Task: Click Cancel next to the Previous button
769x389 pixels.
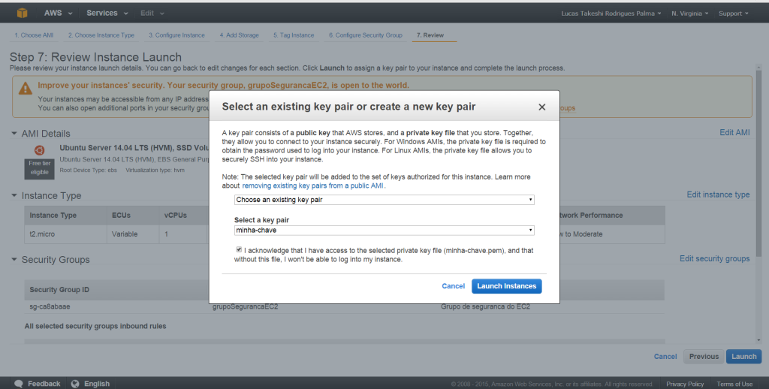Action: point(665,357)
